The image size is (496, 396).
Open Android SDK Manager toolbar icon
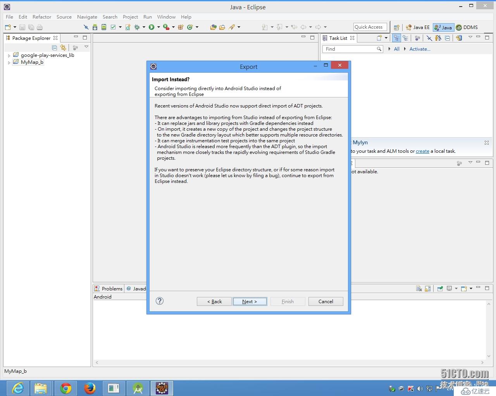[95, 27]
